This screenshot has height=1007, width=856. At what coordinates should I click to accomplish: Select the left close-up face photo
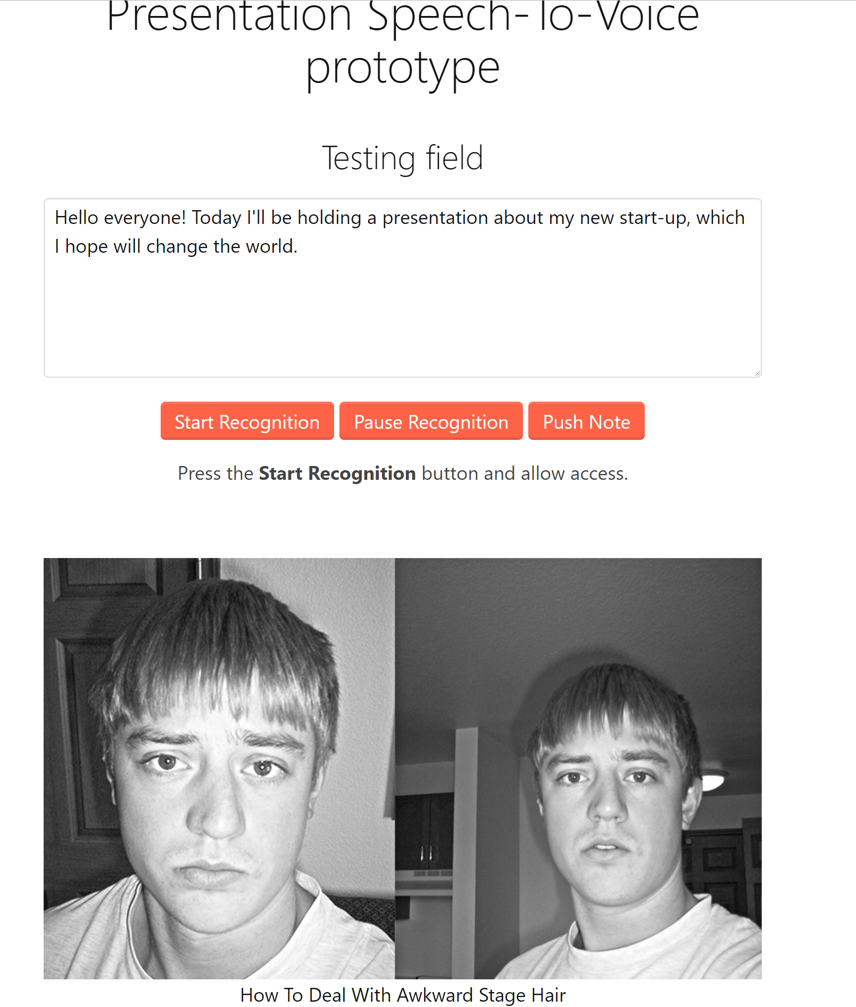point(219,768)
